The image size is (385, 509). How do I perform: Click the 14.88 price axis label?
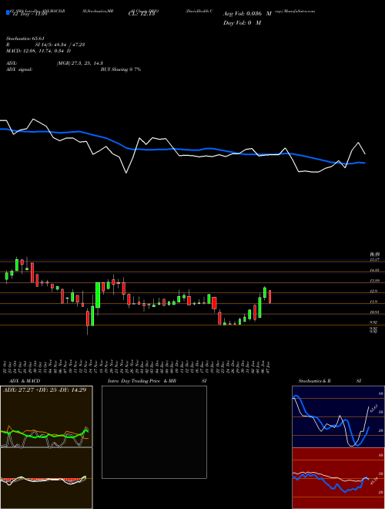[375, 270]
